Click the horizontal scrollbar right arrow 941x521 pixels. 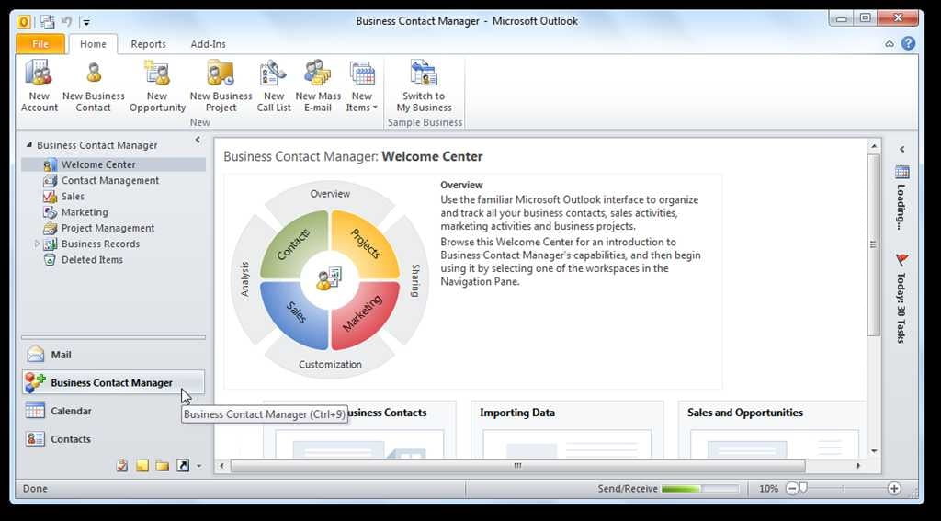tap(859, 466)
